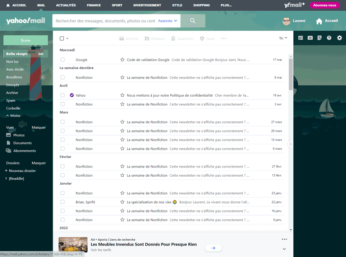This screenshot has width=346, height=257.
Task: Click the Photos view icon
Action: (8, 135)
